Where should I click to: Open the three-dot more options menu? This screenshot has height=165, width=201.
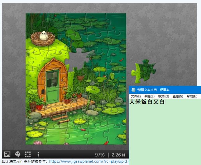[x=38, y=154]
